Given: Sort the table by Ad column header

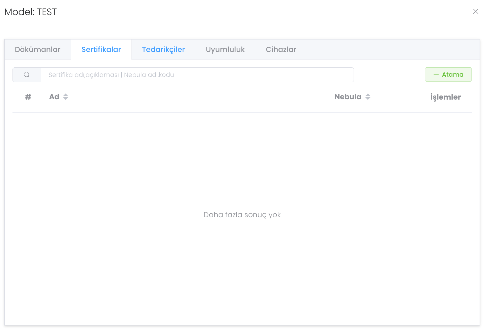Looking at the screenshot, I should coord(54,97).
